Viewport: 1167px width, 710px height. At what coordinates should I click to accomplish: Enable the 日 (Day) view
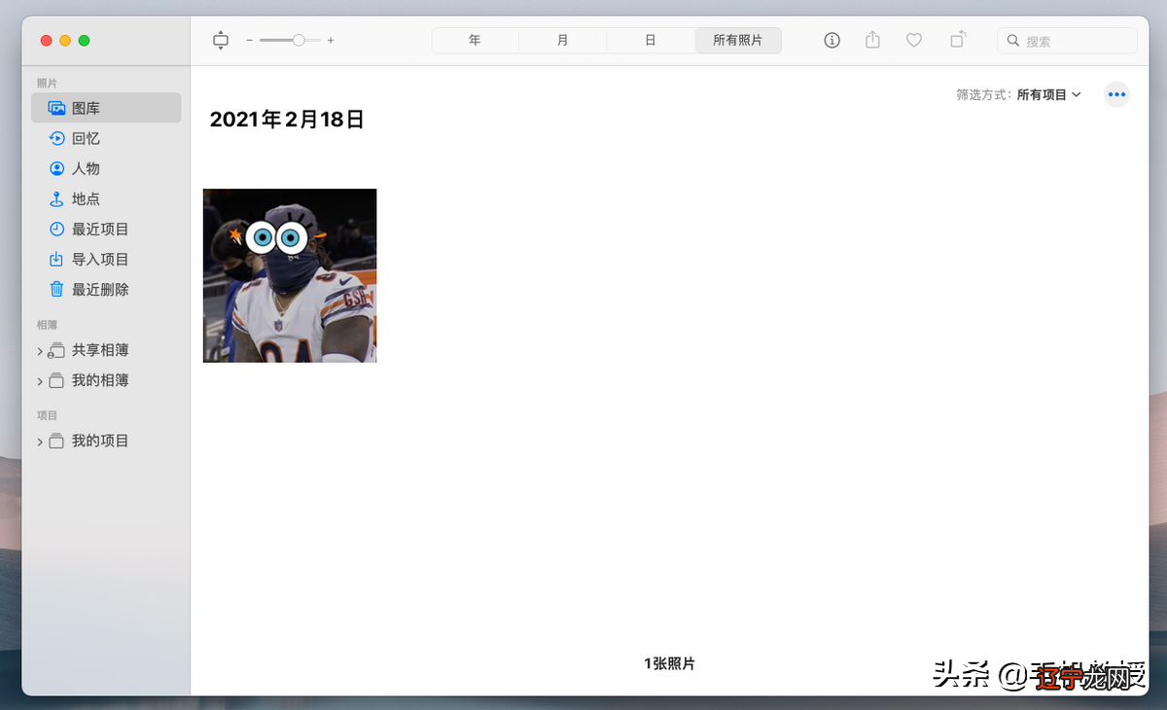pos(651,40)
